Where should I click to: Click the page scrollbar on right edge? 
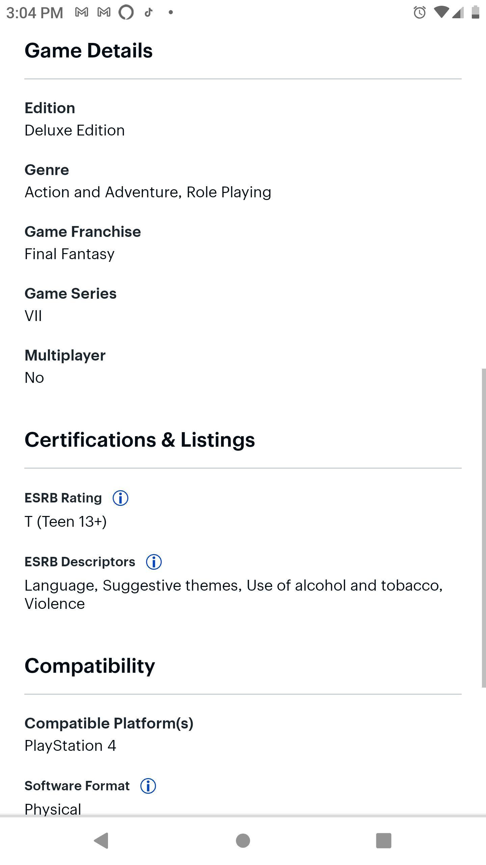[x=484, y=527]
